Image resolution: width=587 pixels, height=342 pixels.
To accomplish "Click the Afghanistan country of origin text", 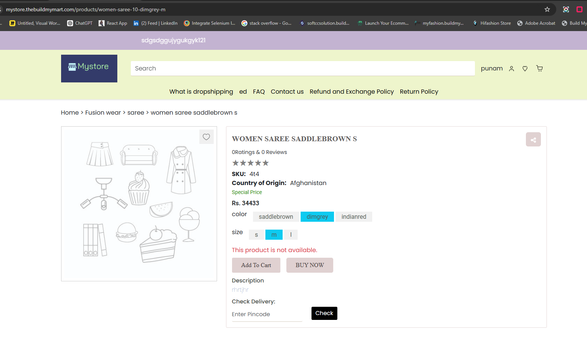I will [x=308, y=183].
